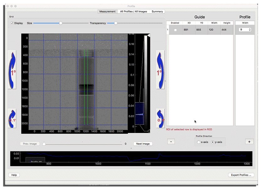Image resolution: width=263 pixels, height=189 pixels.
Task: Click the Export Profiles button
Action: tap(241, 175)
